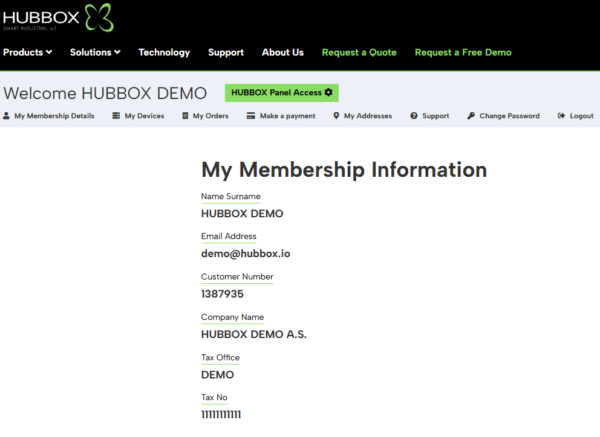Open HUBBOX Panel Access
The height and width of the screenshot is (437, 600).
coord(282,93)
